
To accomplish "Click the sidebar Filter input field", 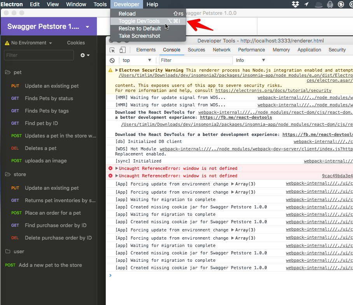I will click(38, 55).
